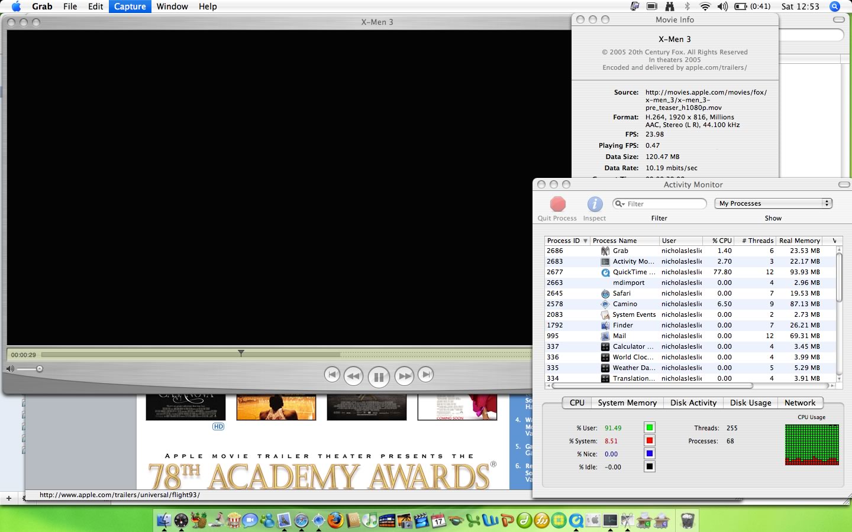852x532 pixels.
Task: Select the Finder process row
Action: click(690, 325)
